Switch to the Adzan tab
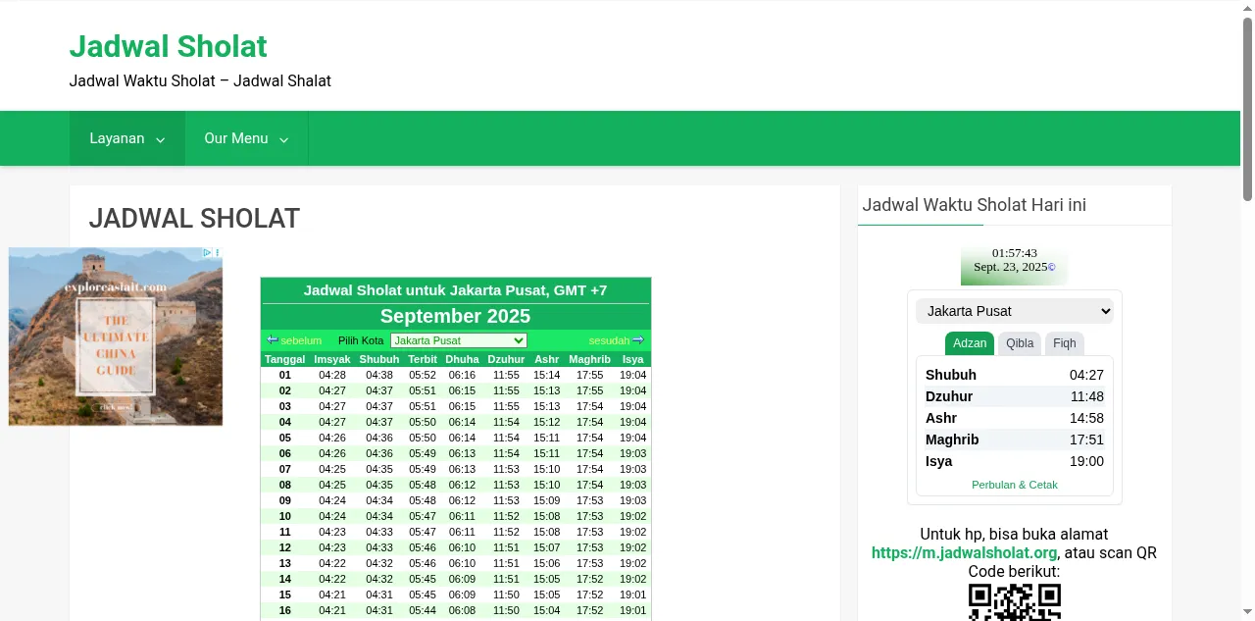The height and width of the screenshot is (621, 1255). click(x=970, y=343)
